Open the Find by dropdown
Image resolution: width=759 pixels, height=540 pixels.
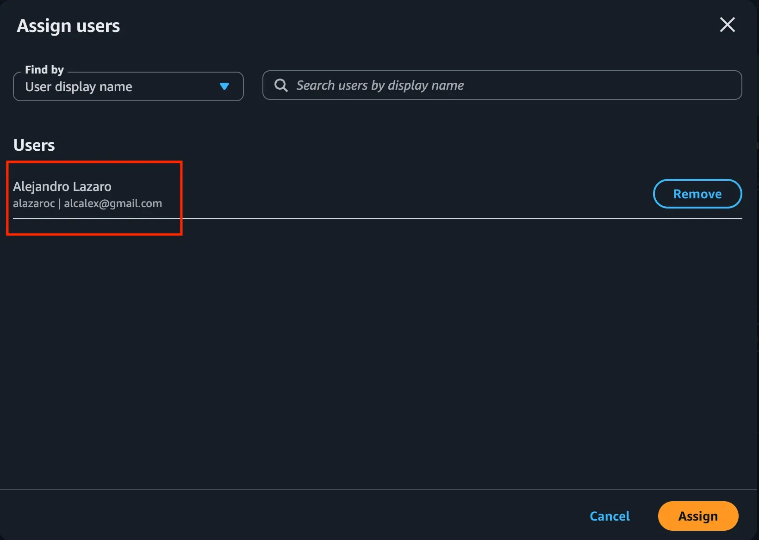128,86
